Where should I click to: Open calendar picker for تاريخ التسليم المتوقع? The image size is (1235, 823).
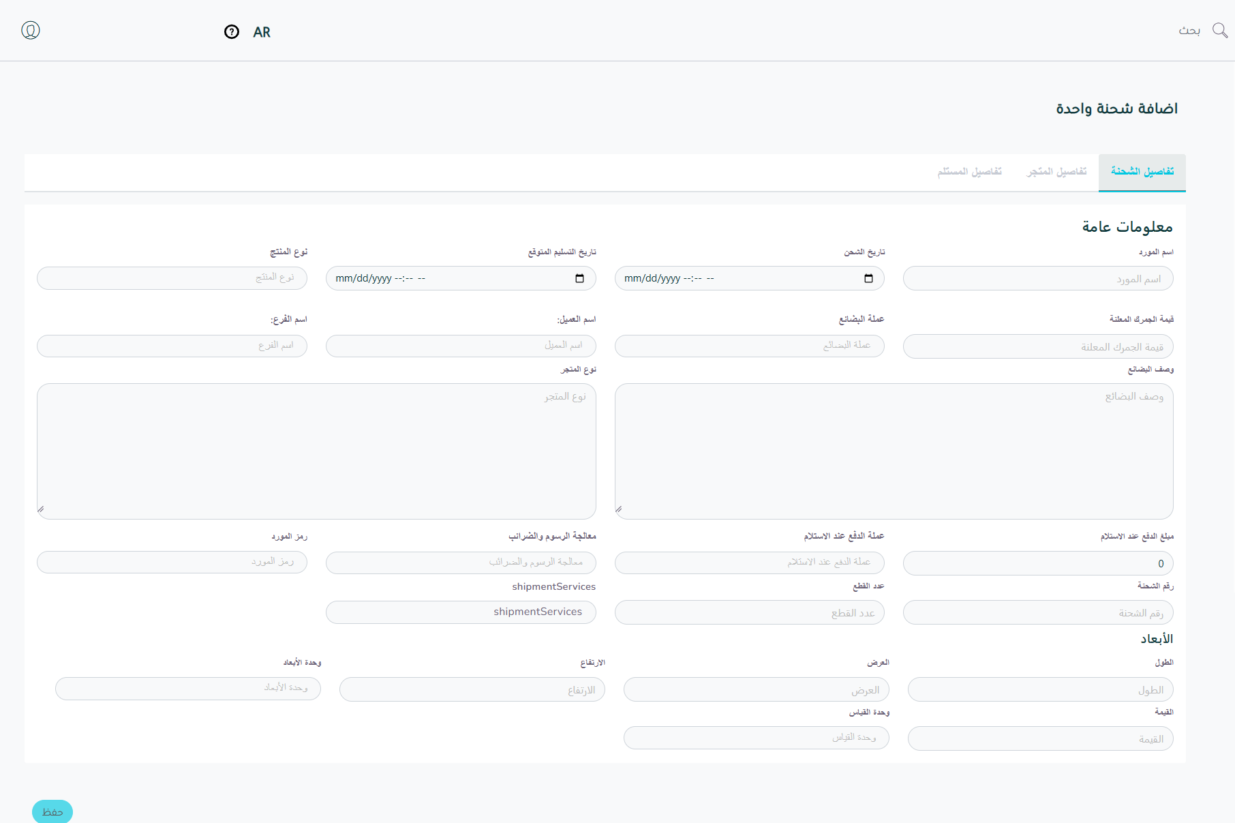(x=579, y=278)
